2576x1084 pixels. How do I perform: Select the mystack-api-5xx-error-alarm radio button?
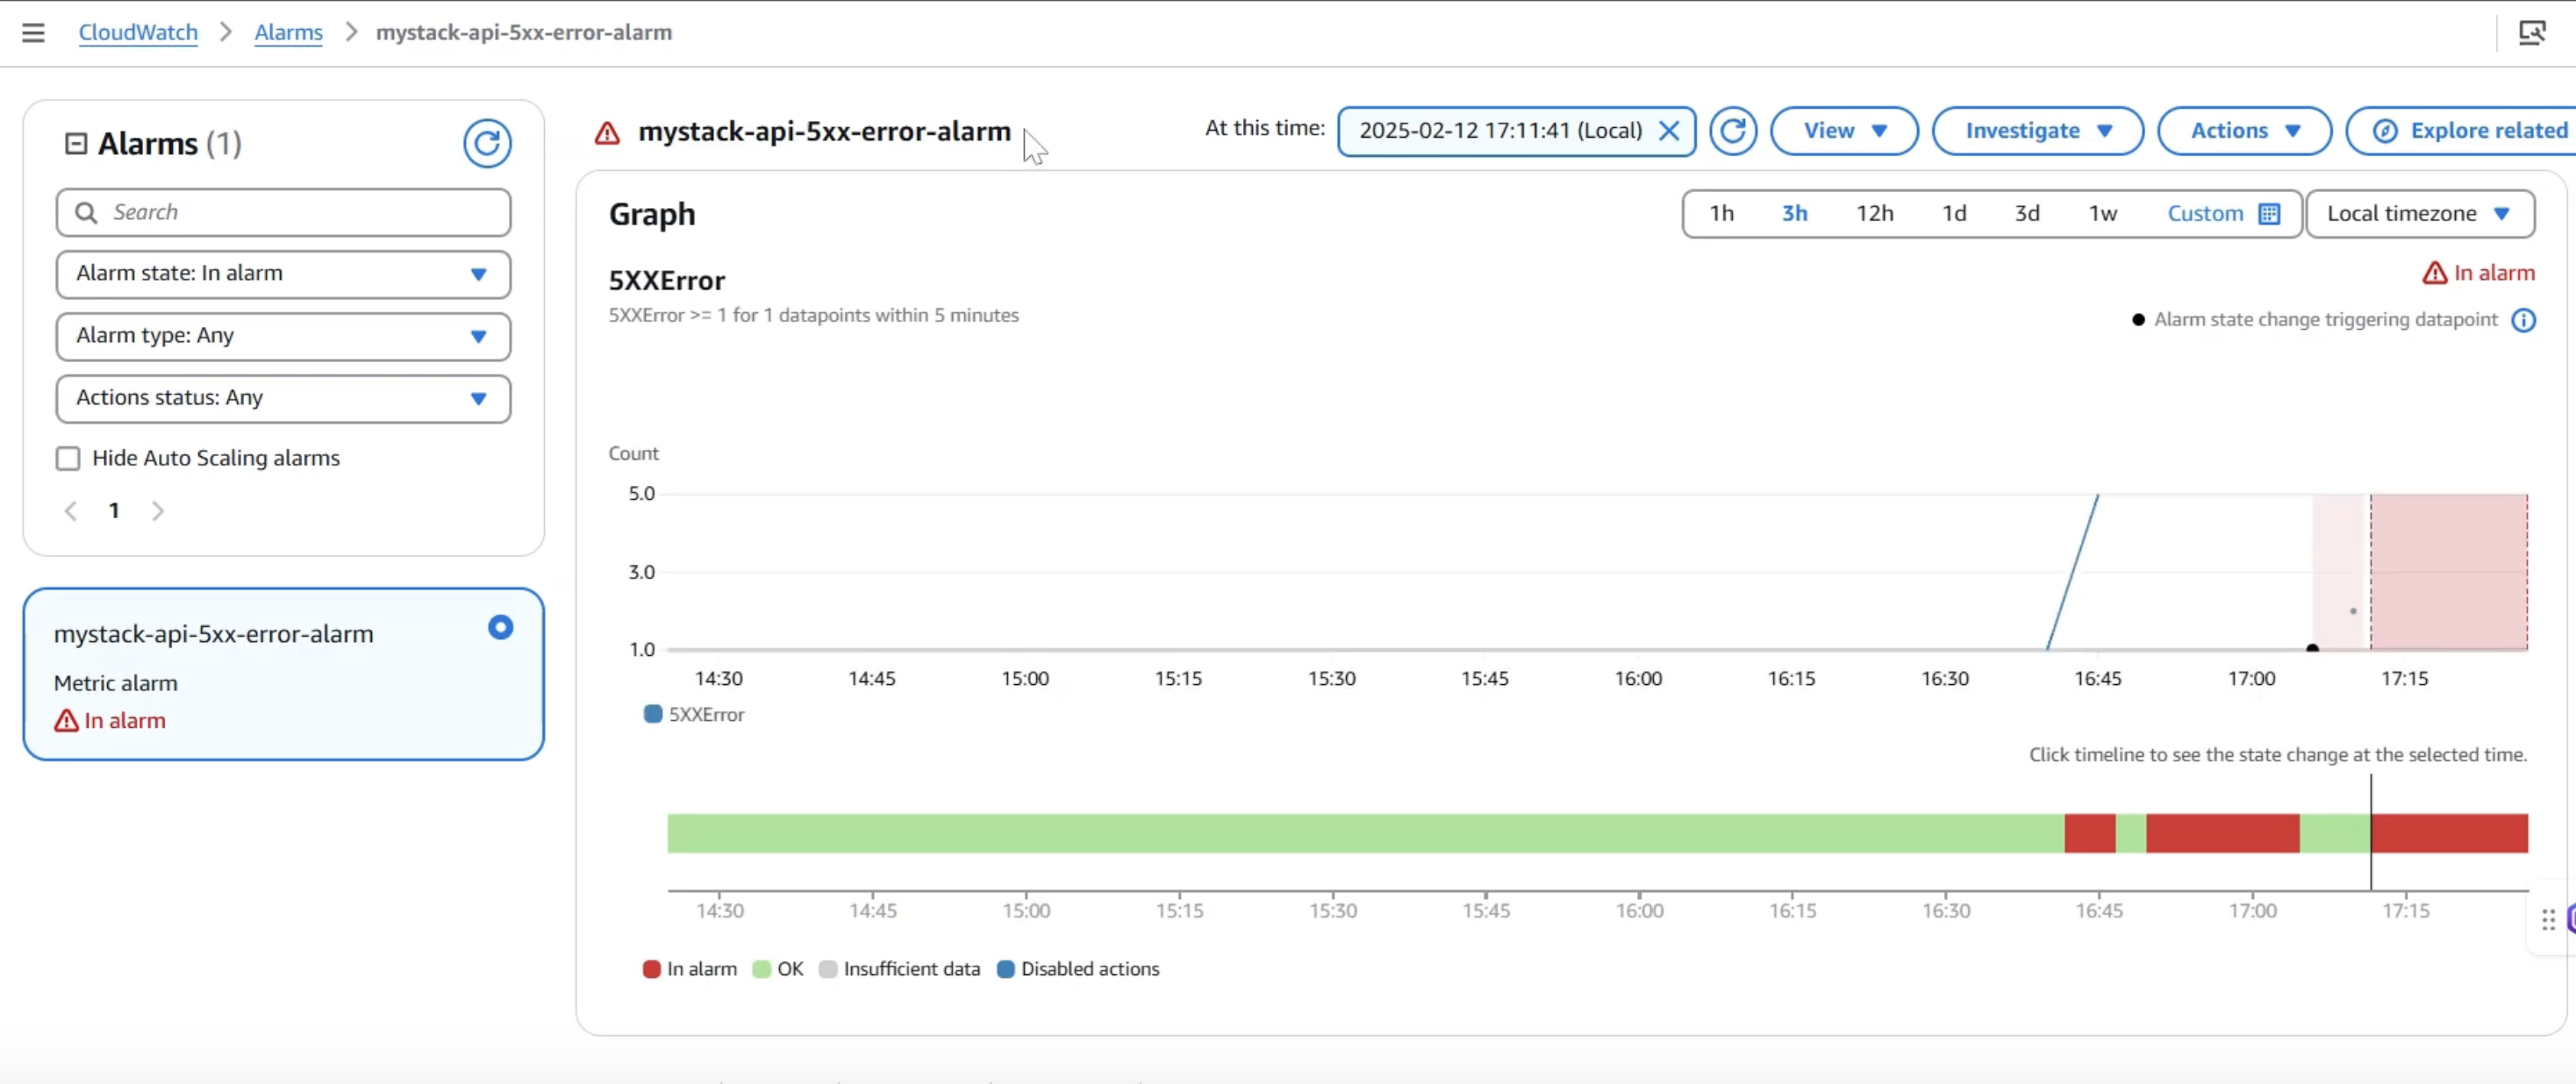500,627
